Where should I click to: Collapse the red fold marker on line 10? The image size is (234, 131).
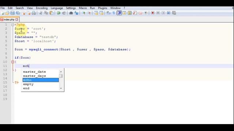coord(13,62)
